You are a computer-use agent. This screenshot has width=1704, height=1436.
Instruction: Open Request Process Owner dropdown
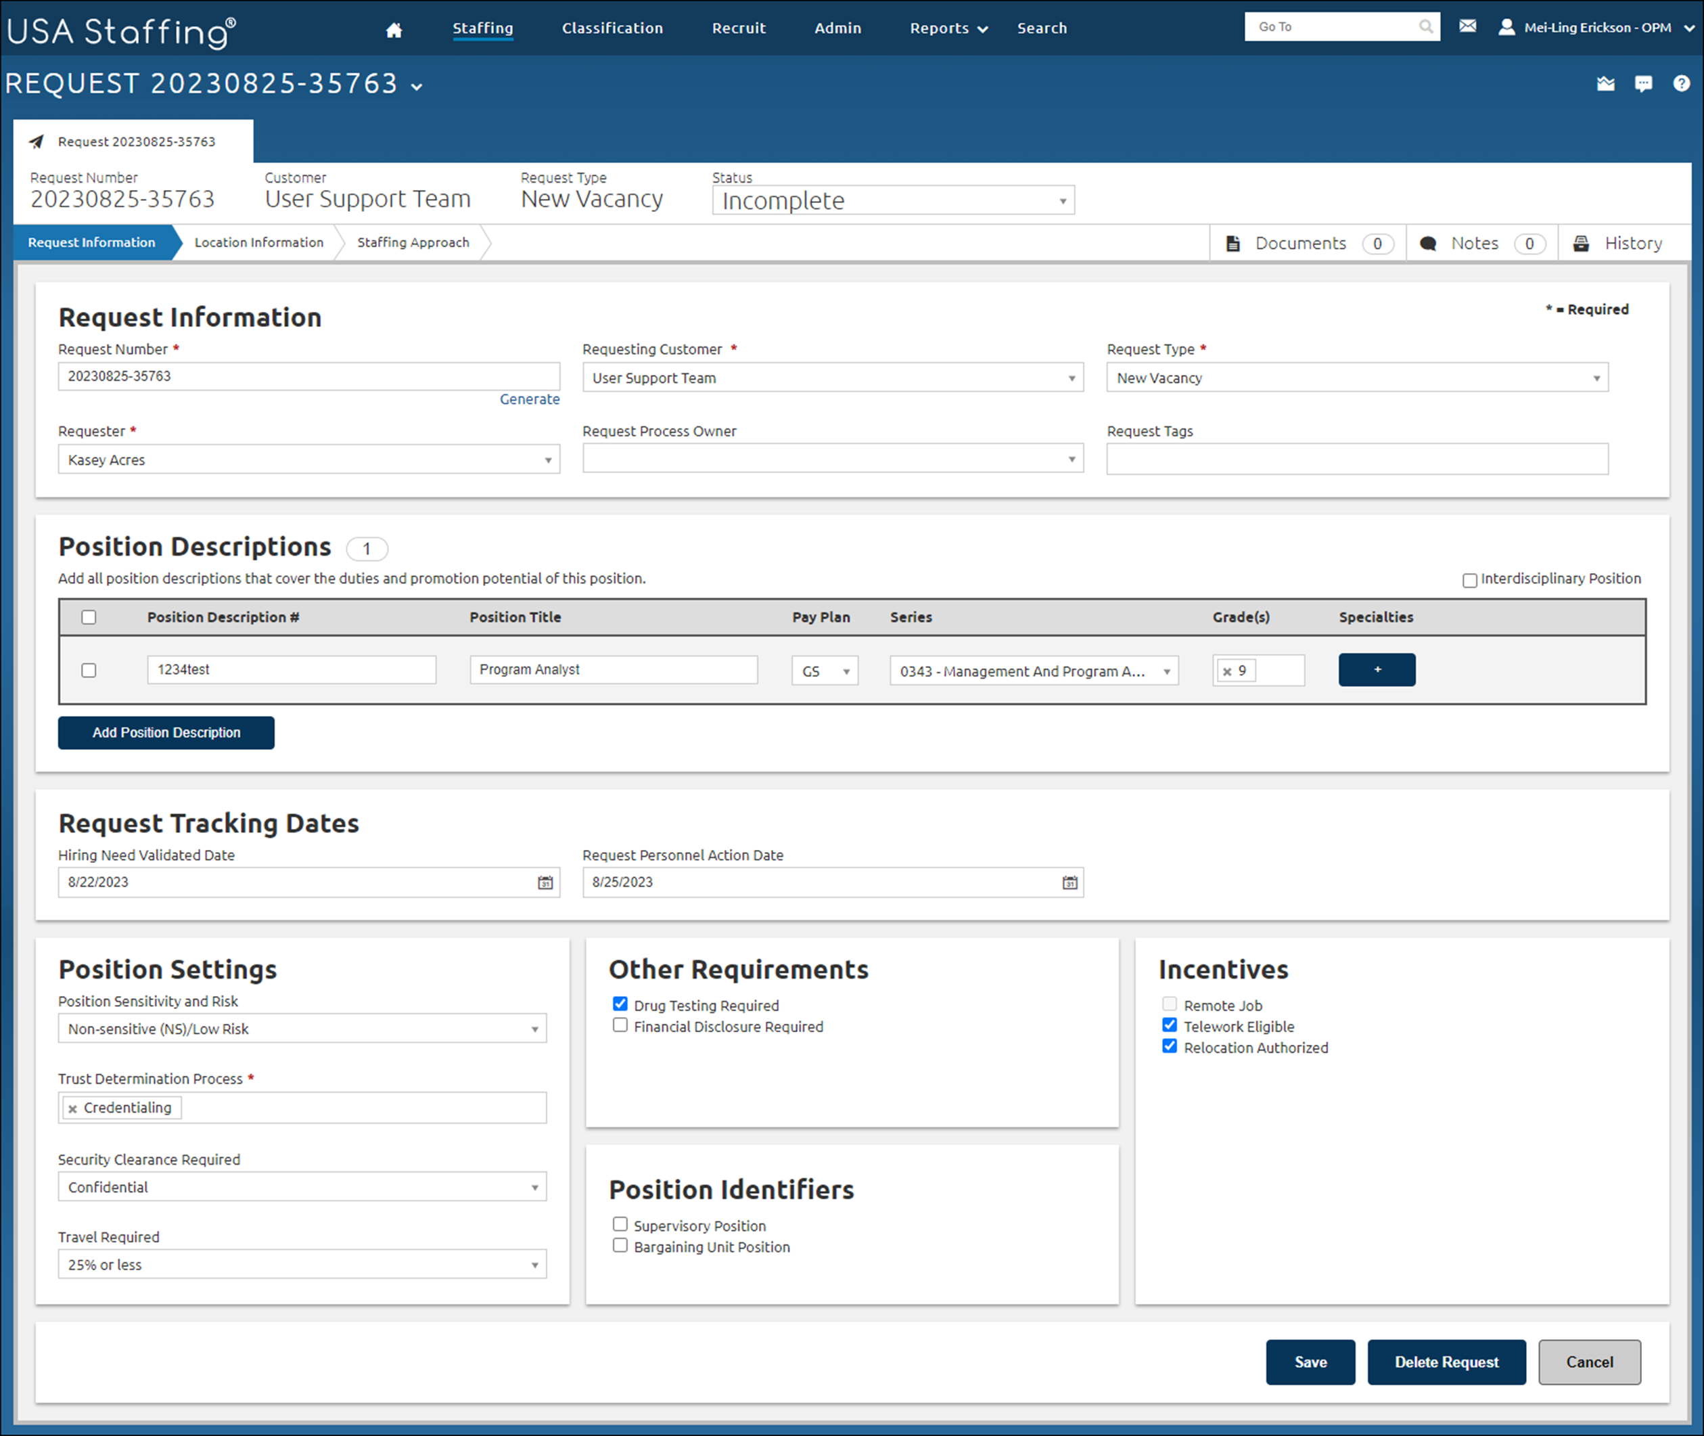point(833,459)
